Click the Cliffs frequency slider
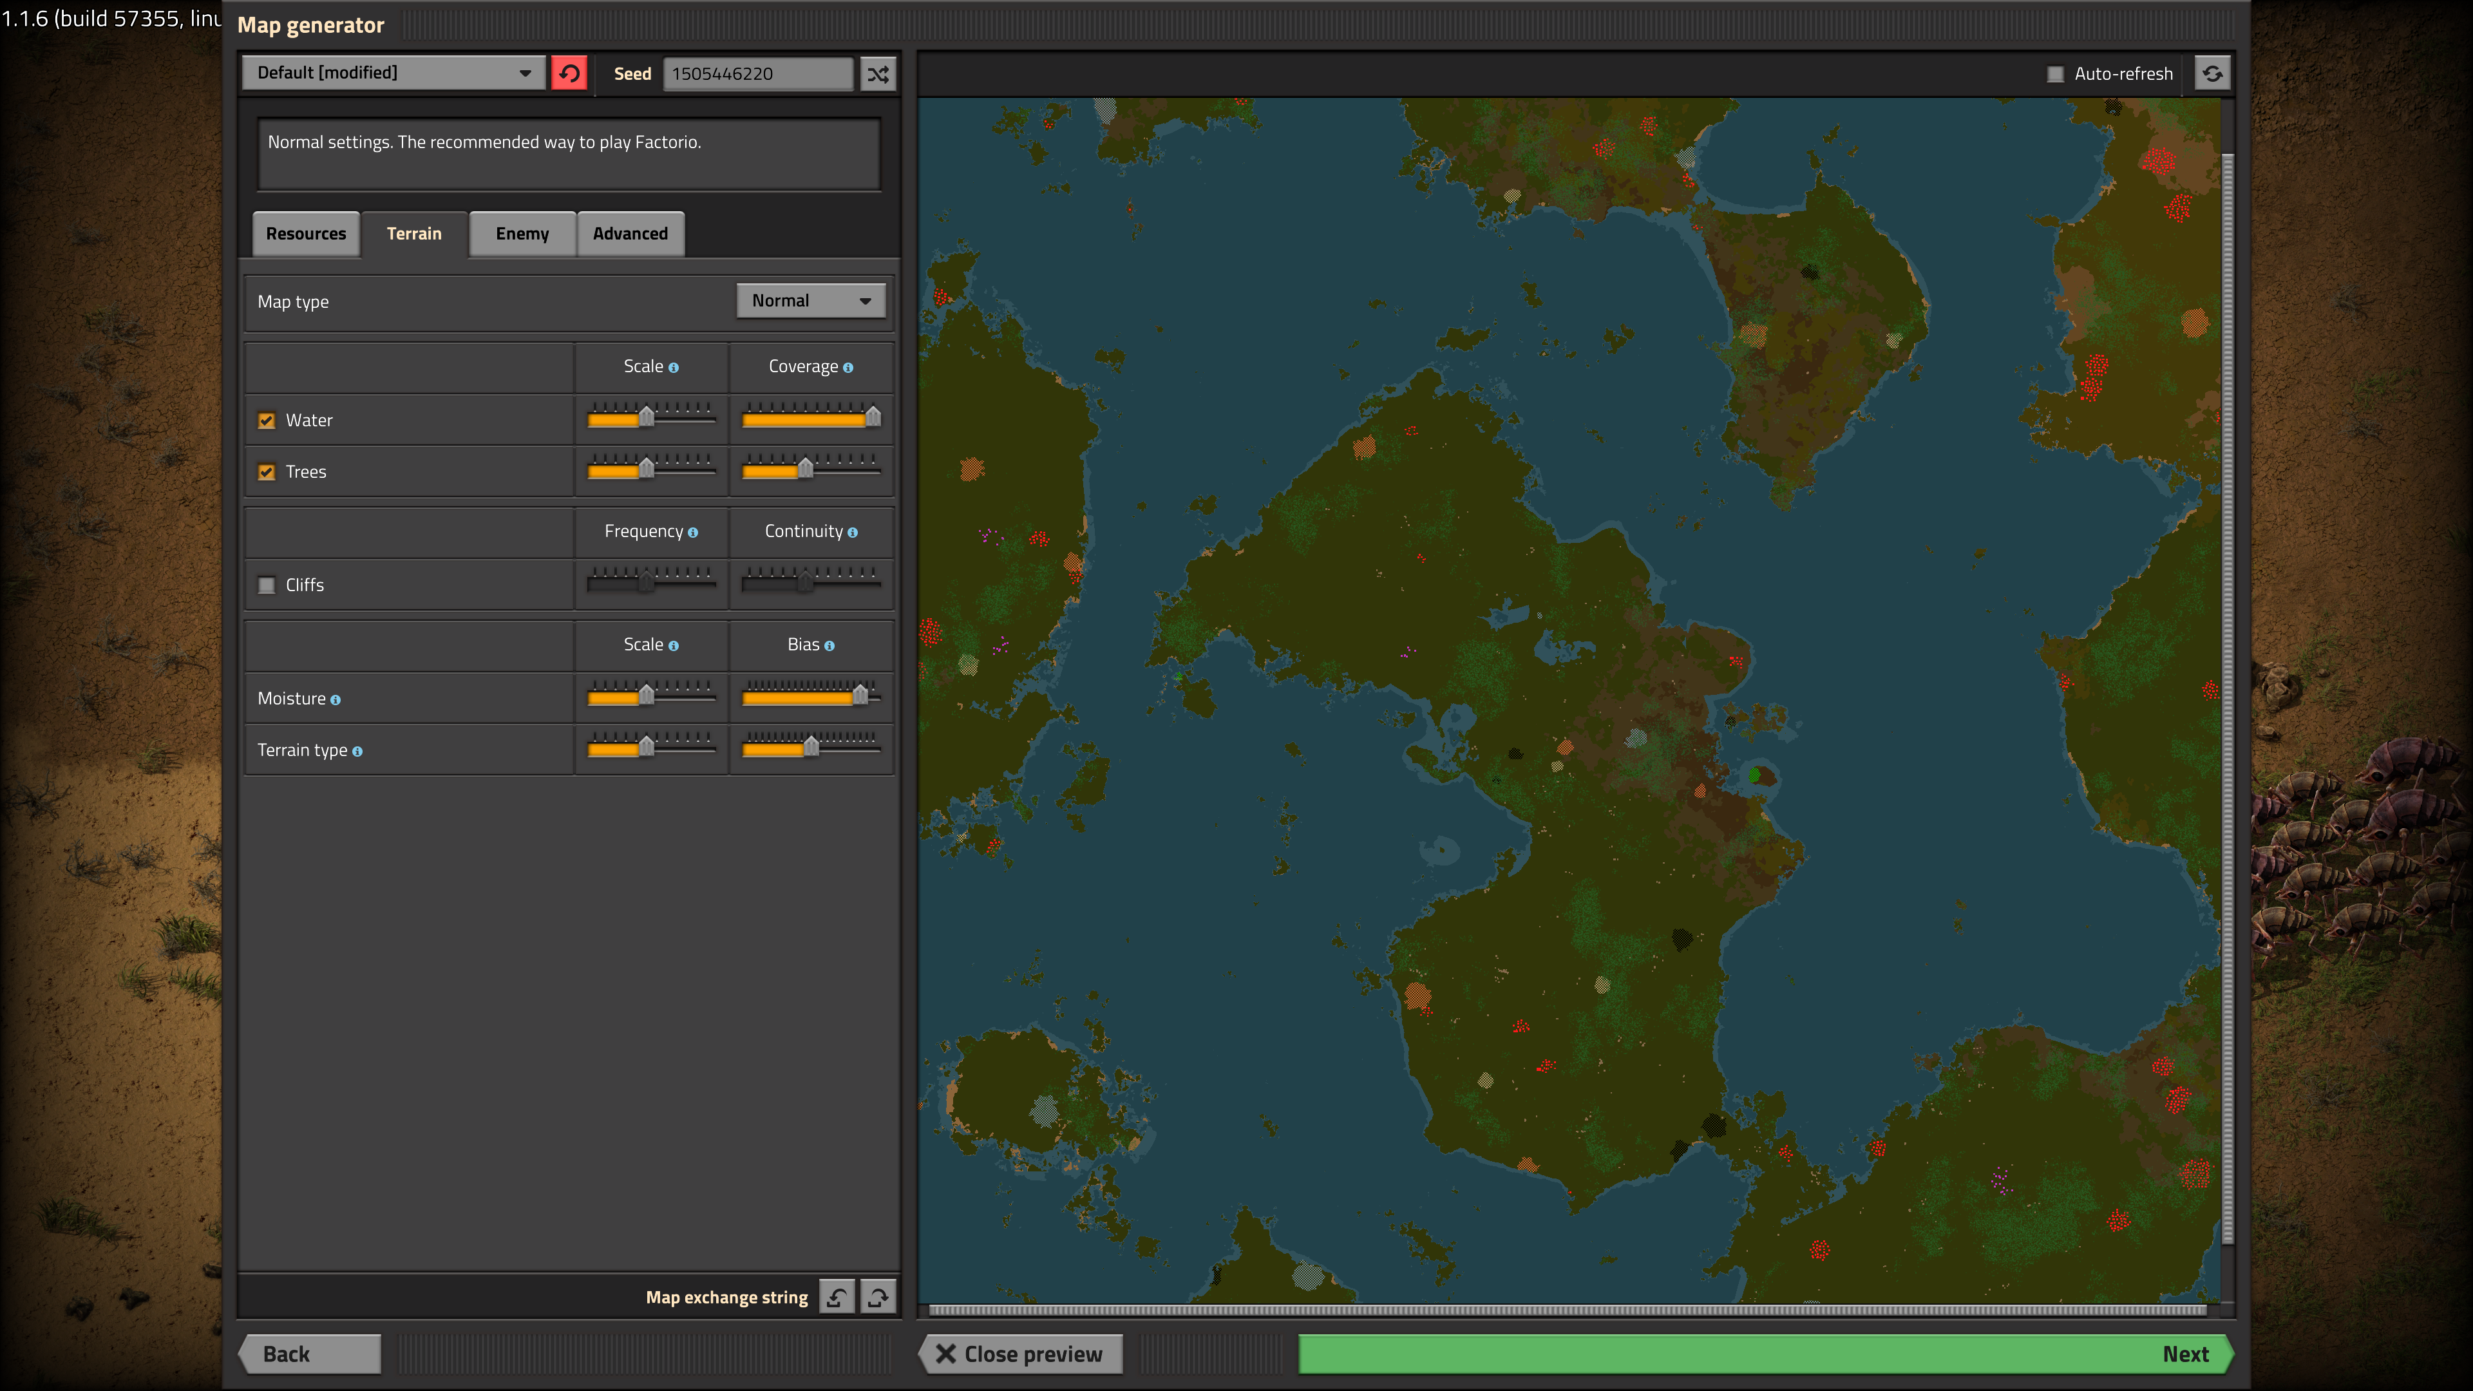The width and height of the screenshot is (2473, 1391). 651,582
